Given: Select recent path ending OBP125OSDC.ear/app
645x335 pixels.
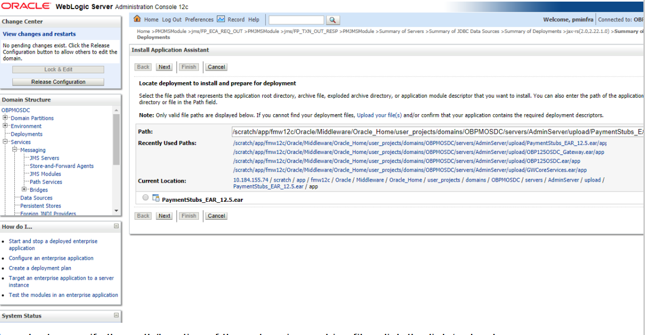Looking at the screenshot, I should [406, 161].
